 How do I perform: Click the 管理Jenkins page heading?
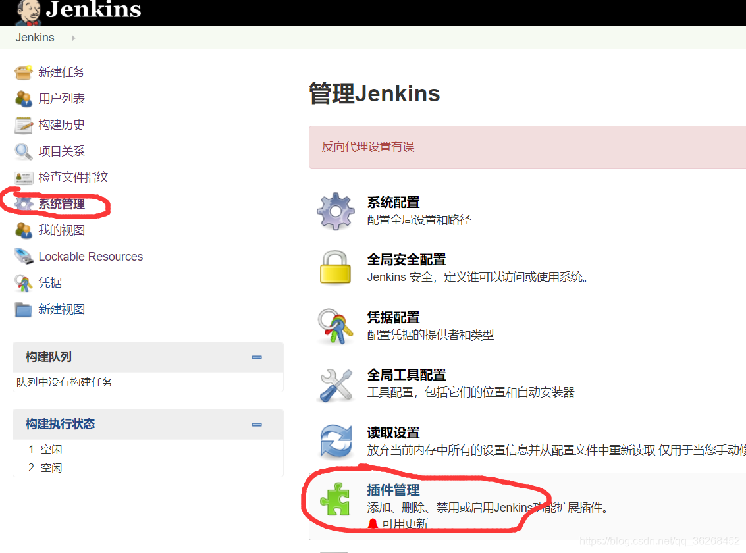coord(375,93)
